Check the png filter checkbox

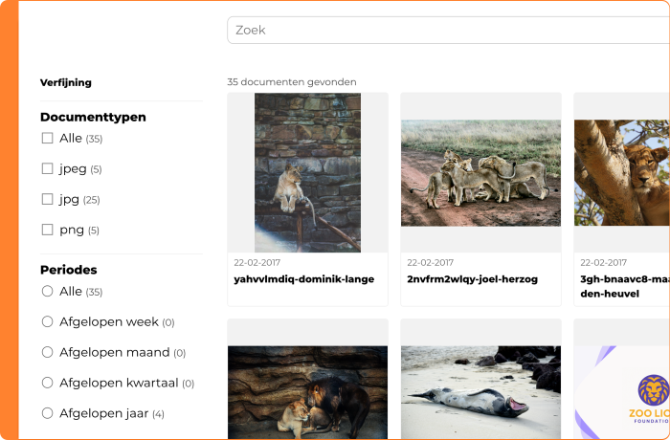click(x=48, y=230)
